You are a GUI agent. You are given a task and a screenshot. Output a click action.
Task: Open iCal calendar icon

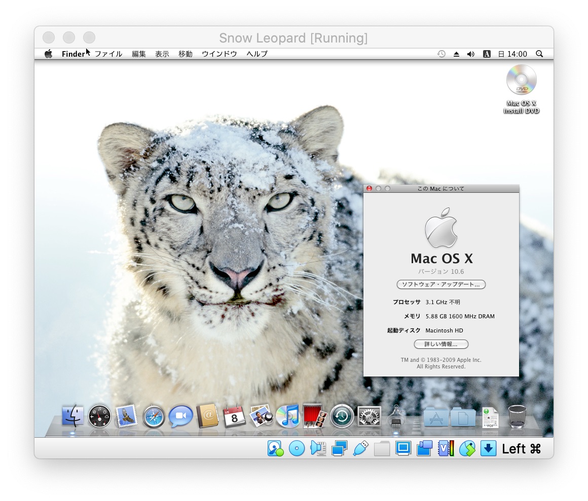point(234,416)
